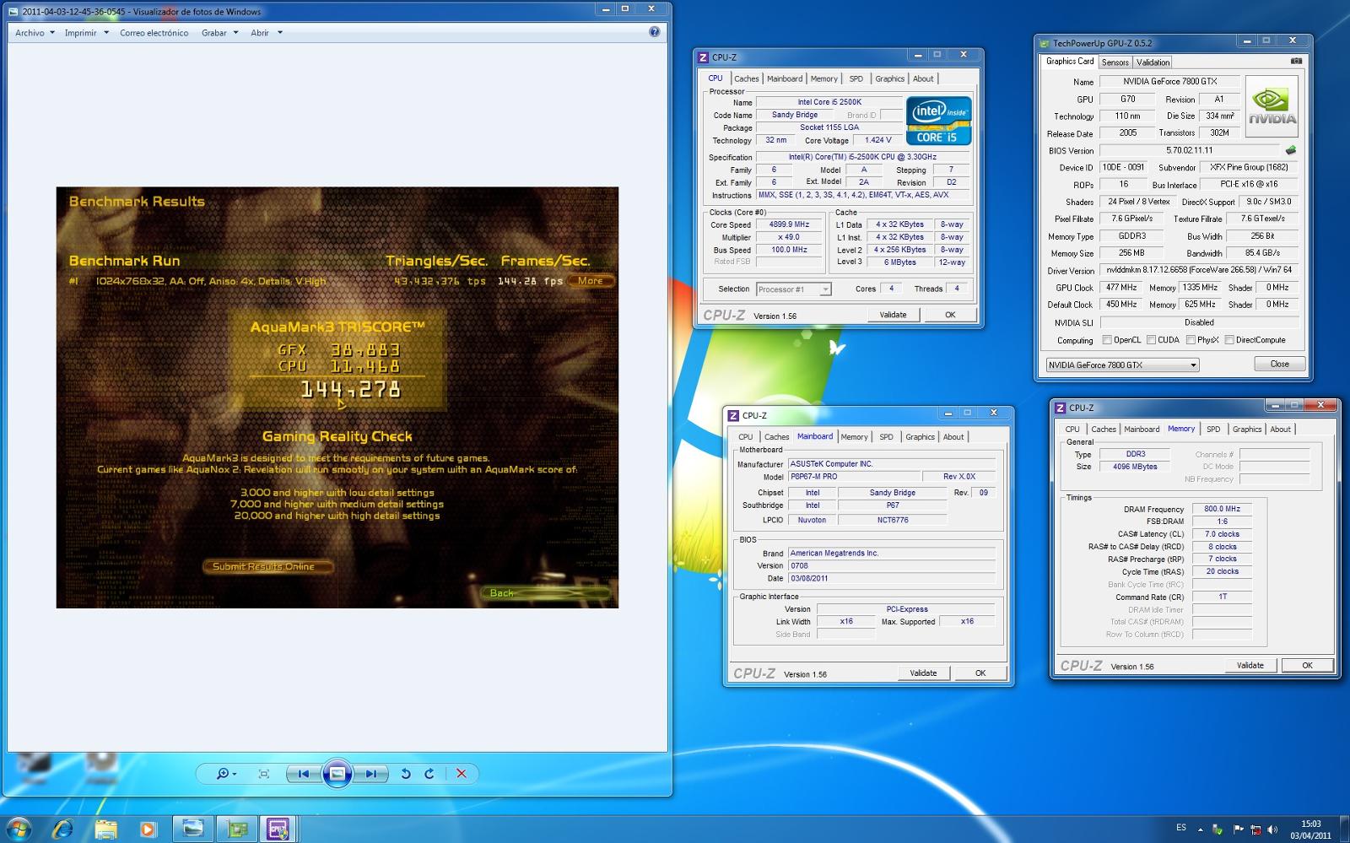
Task: Click Correo electrónico in Photo Viewer toolbar
Action: tap(154, 33)
